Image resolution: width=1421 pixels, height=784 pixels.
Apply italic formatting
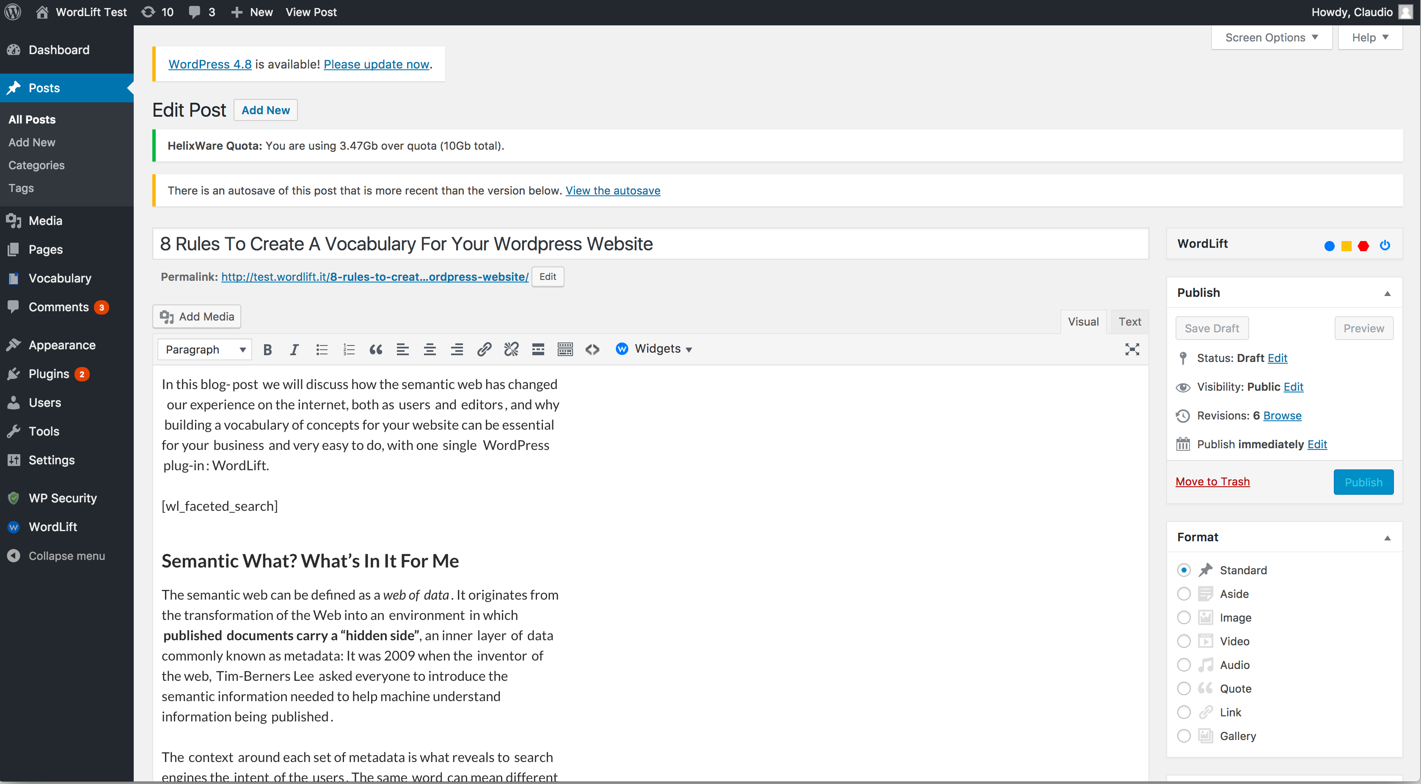pyautogui.click(x=294, y=349)
